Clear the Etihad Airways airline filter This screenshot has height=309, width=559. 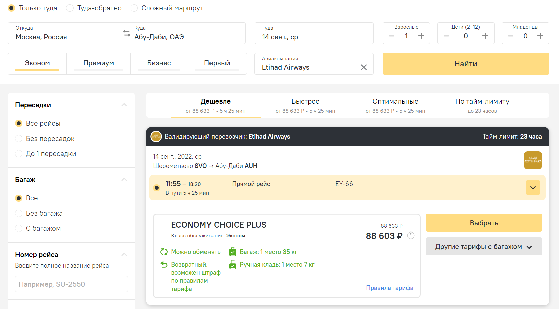pyautogui.click(x=364, y=67)
